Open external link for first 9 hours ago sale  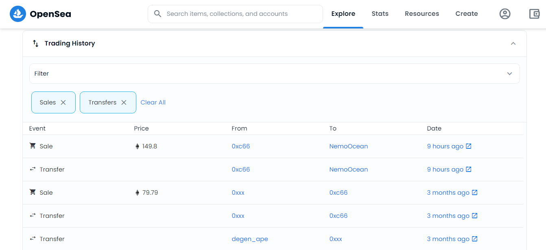[469, 146]
